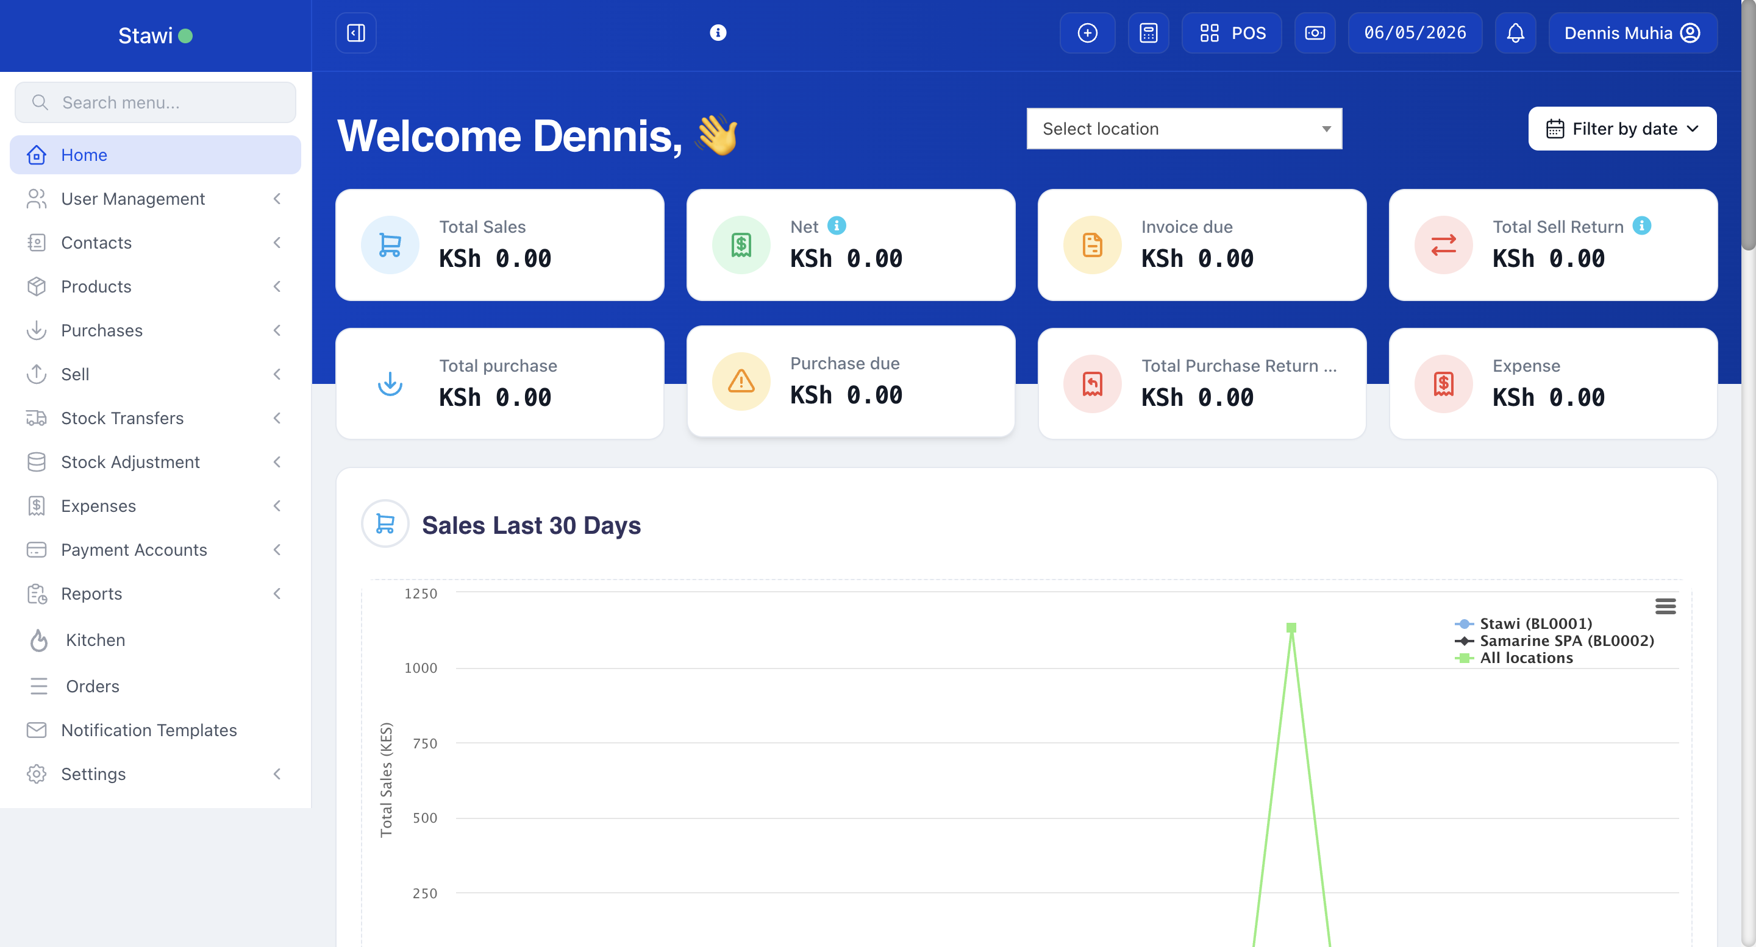Click the Products box icon
1756x947 pixels.
point(36,286)
